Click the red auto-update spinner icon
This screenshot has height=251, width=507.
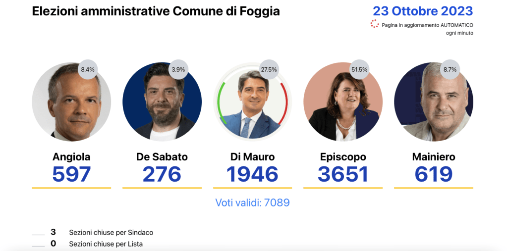tap(375, 24)
